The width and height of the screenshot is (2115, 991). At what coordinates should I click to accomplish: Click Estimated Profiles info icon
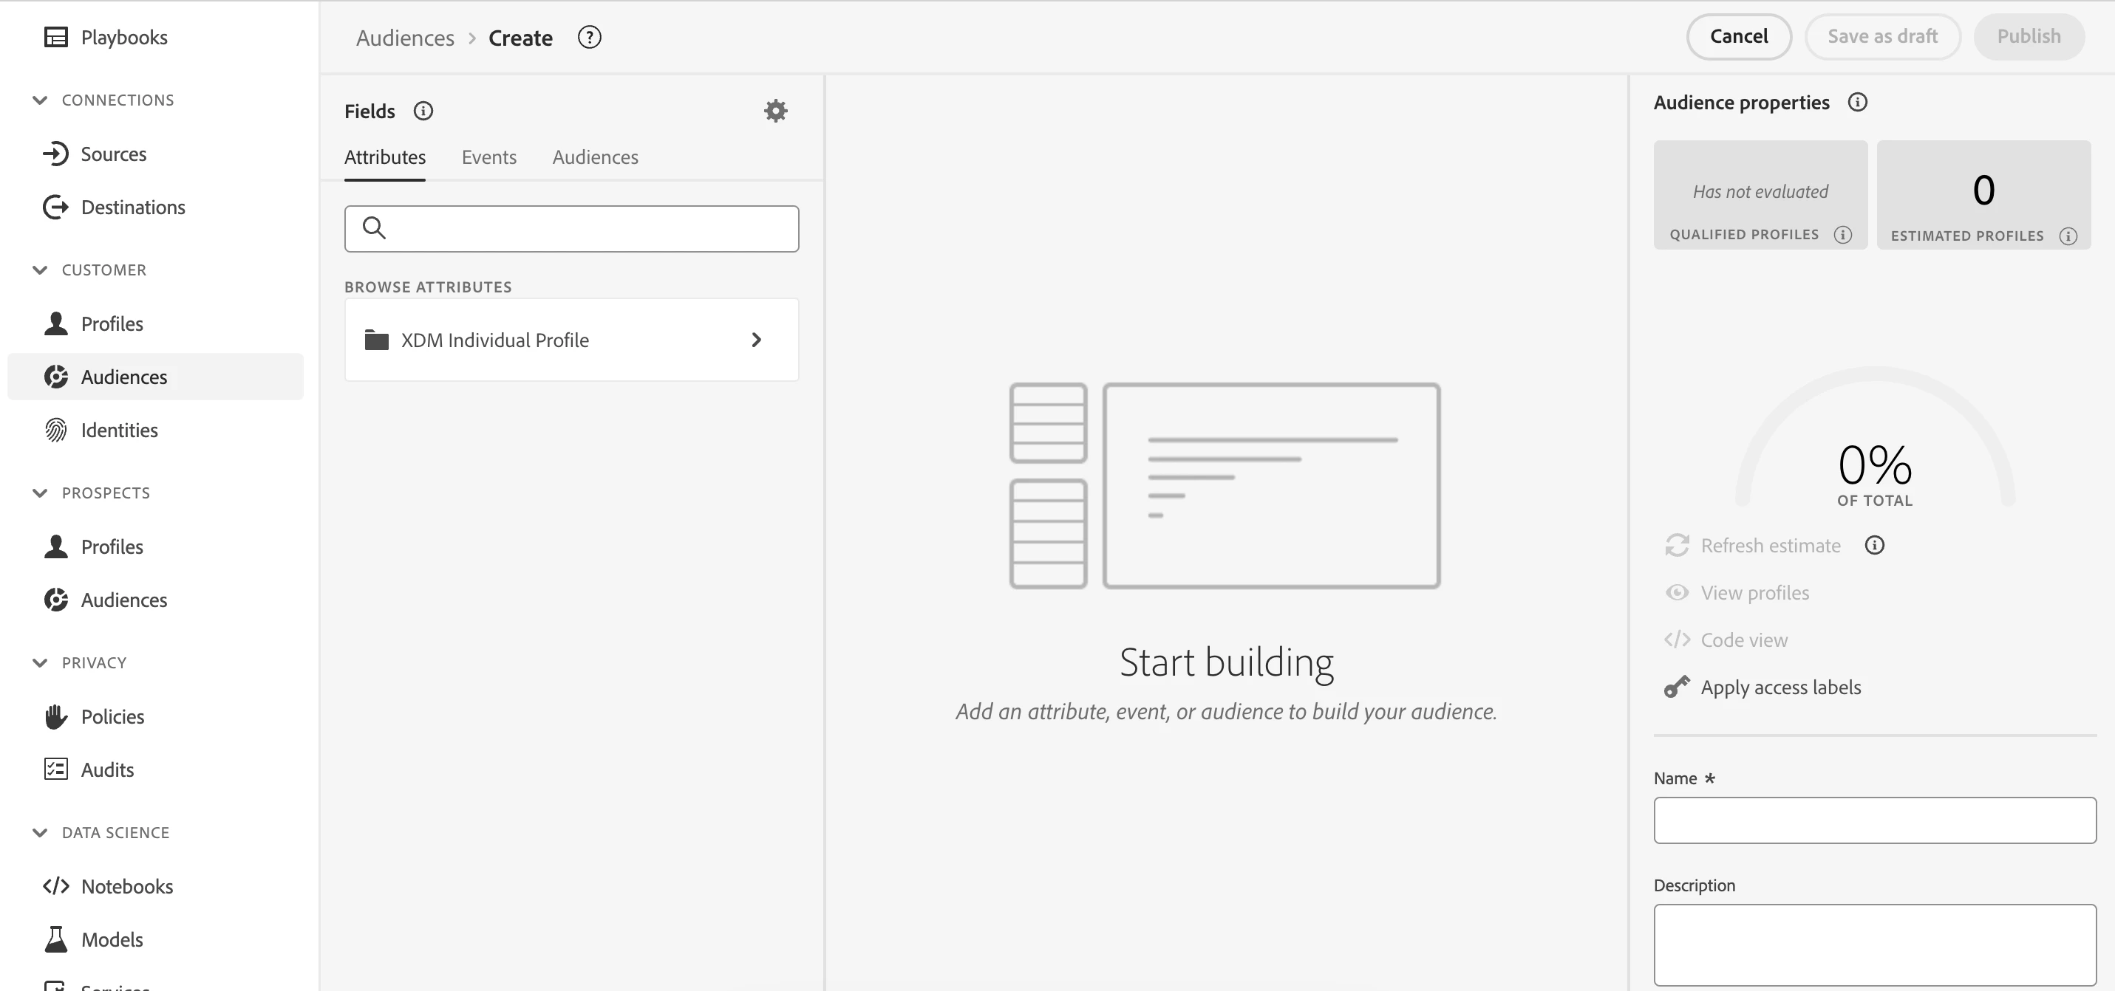pyautogui.click(x=2068, y=236)
